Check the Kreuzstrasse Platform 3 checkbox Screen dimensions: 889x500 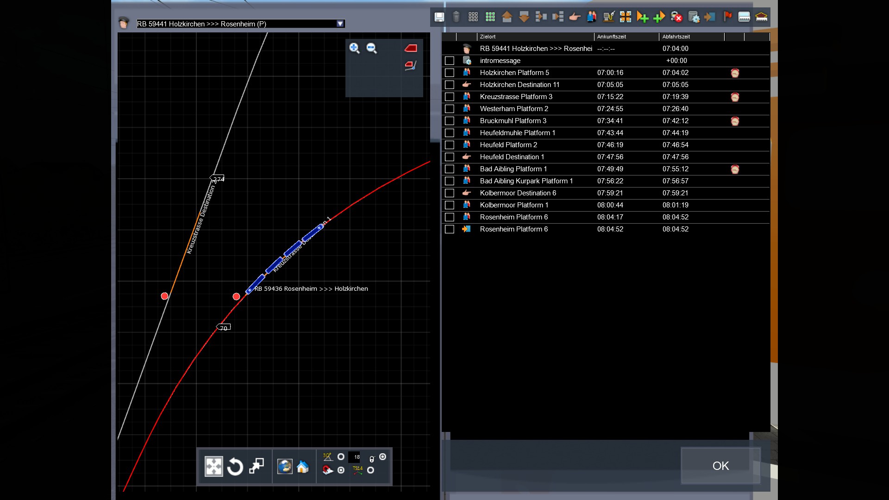click(449, 97)
